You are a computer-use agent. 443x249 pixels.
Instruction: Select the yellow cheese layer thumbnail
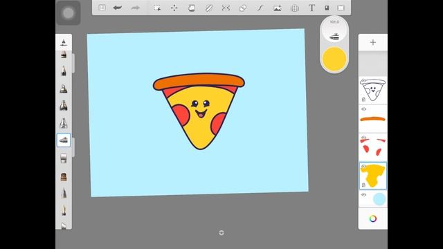[373, 176]
